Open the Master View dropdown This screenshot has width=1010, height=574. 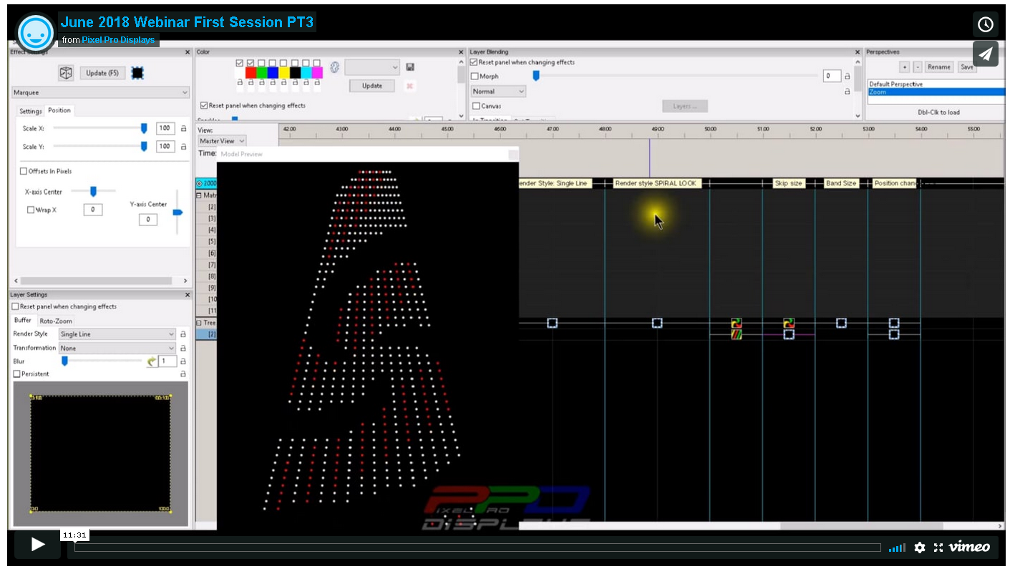[222, 141]
